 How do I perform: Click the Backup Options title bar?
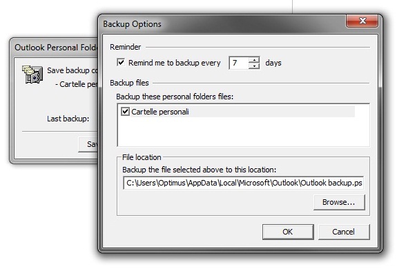pos(223,23)
